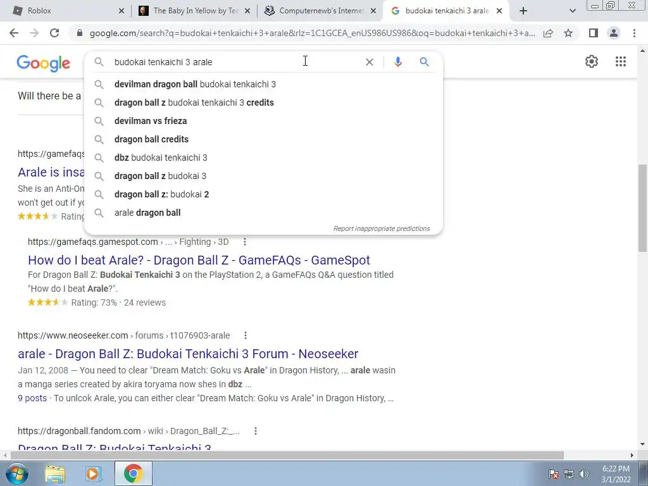Image resolution: width=648 pixels, height=486 pixels.
Task: Open the taskbar clock showing 6:22 PM
Action: [x=616, y=474]
